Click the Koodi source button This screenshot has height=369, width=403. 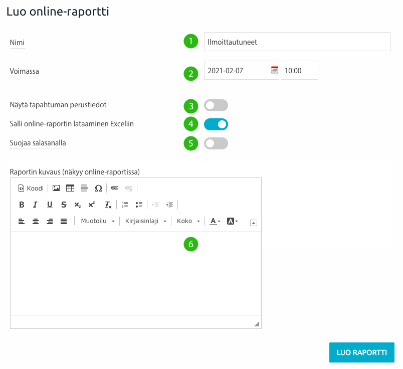[x=31, y=189]
